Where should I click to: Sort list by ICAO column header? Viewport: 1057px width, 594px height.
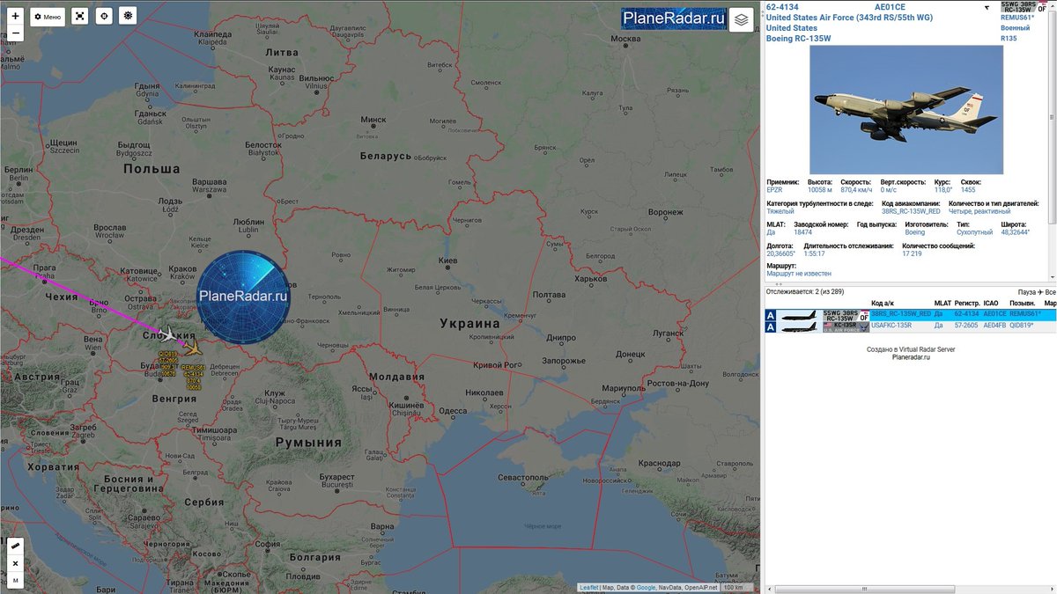tap(991, 304)
